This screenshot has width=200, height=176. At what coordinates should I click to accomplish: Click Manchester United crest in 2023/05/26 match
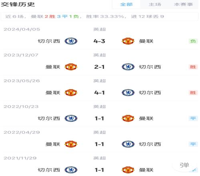coord(71,92)
